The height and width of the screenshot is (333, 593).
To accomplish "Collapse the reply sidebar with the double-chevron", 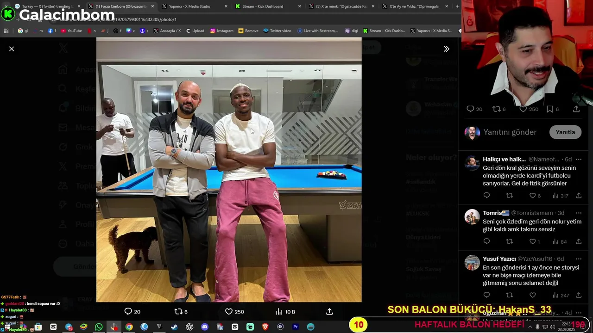I will click(x=446, y=49).
